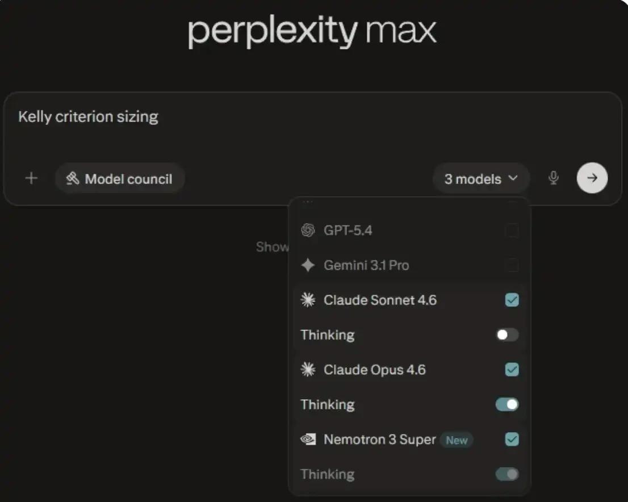Enable Thinking toggle under Claude Sonnet 4.6
This screenshot has height=502, width=628.
507,335
